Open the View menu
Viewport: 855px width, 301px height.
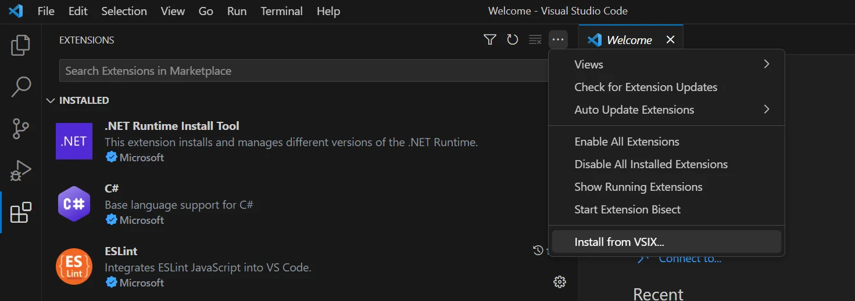click(x=173, y=11)
